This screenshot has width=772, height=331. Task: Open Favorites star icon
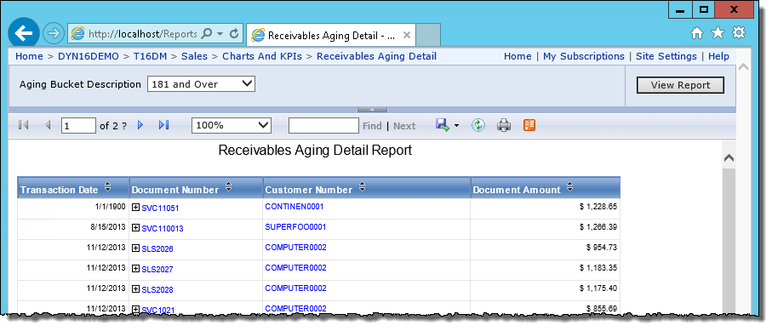pyautogui.click(x=718, y=33)
